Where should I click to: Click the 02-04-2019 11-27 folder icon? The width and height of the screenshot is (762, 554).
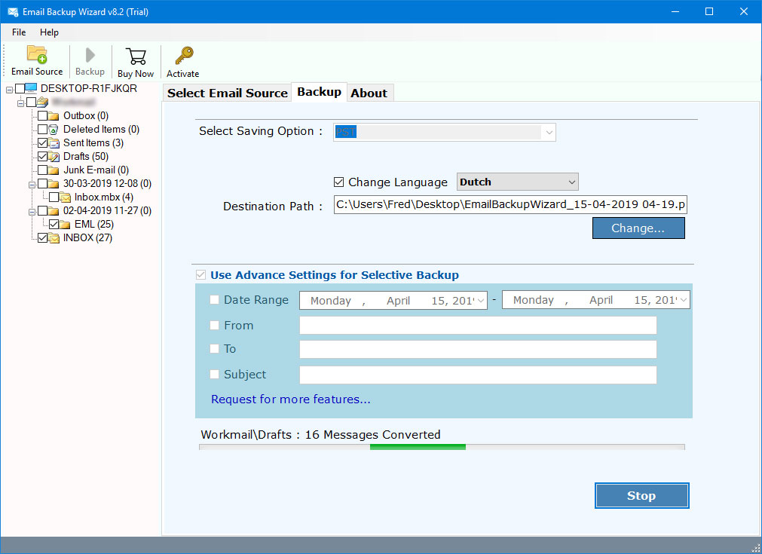54,211
